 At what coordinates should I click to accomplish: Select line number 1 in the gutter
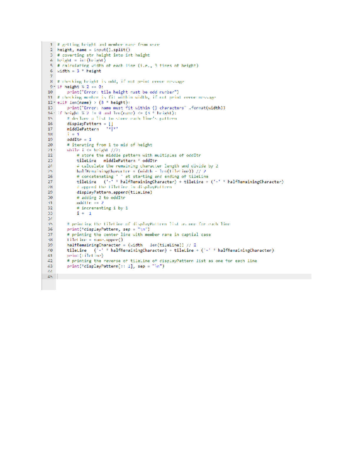[51, 45]
